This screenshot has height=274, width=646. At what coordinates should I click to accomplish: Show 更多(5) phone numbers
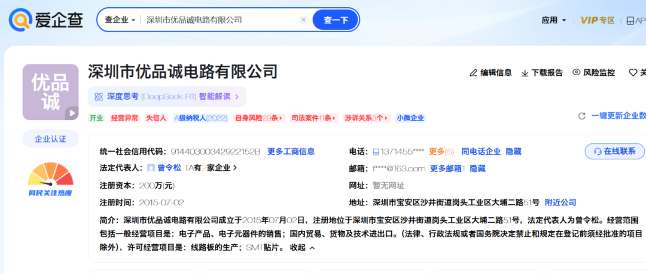(x=441, y=152)
